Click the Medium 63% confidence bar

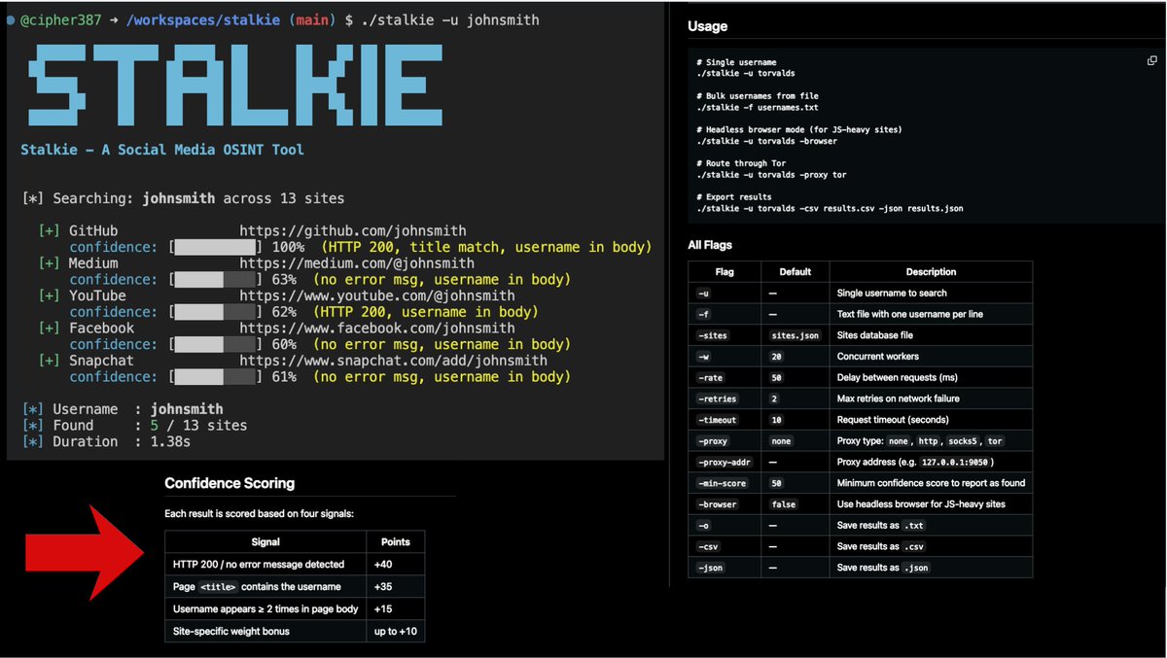[215, 279]
